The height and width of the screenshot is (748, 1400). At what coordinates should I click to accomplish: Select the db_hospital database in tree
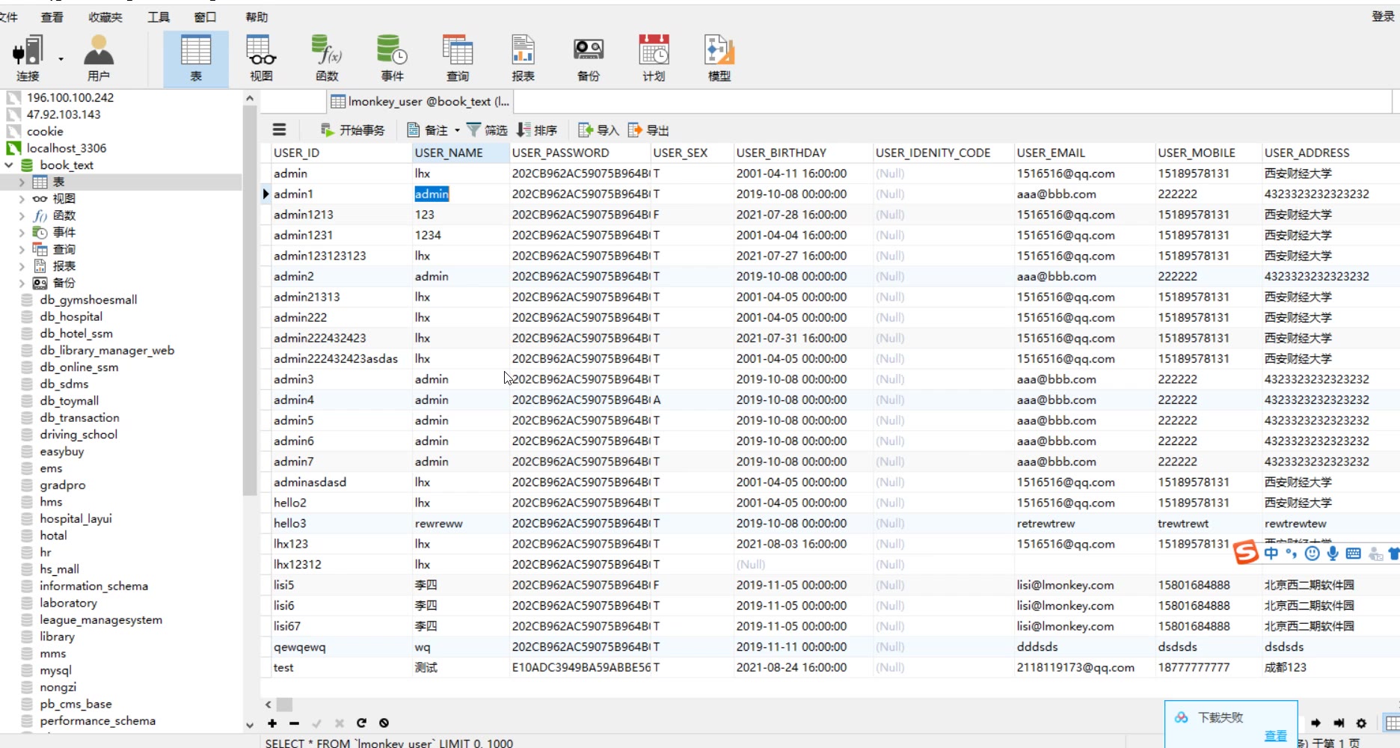[71, 316]
